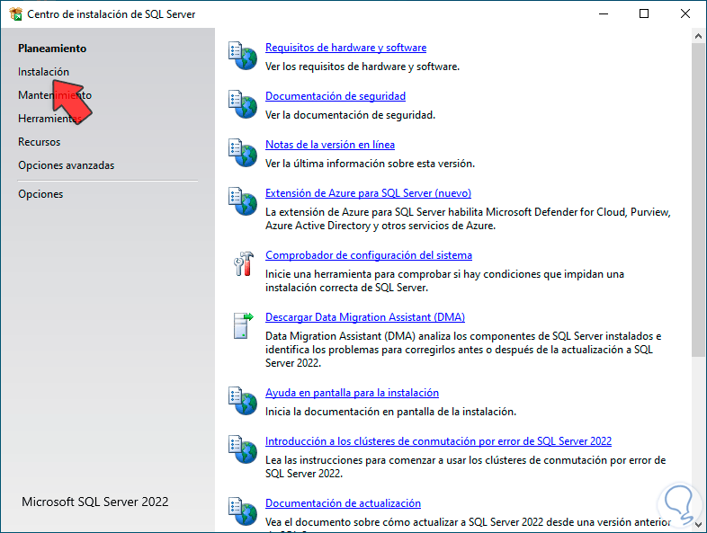Click text 'Ver los requisitos de hardware y software.'
707x533 pixels.
362,67
